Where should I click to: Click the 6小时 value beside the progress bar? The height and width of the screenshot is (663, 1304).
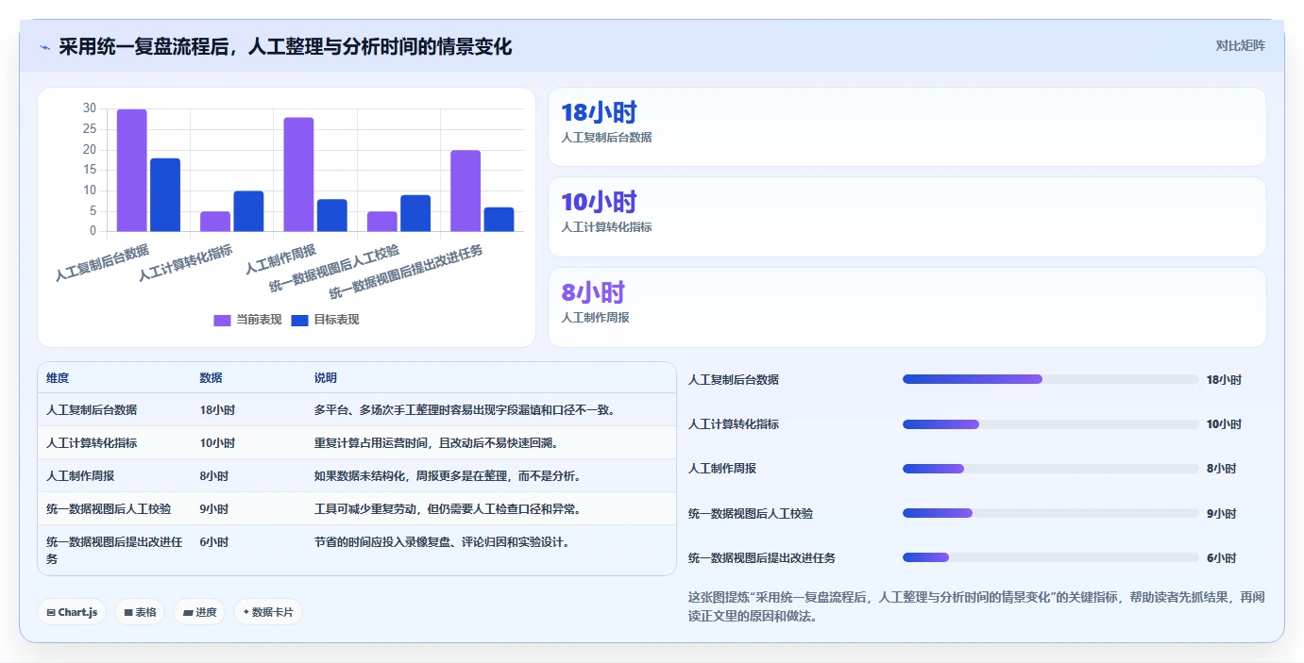pyautogui.click(x=1221, y=558)
